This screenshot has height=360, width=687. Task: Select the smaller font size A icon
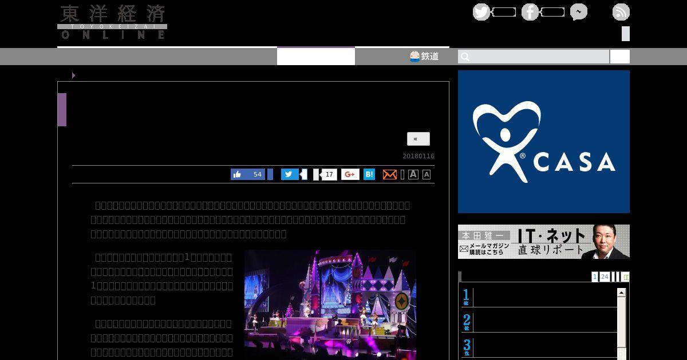pos(427,174)
